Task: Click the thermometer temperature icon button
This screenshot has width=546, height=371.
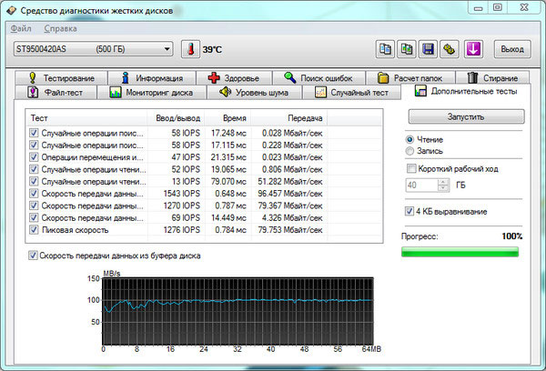Action: coord(190,49)
